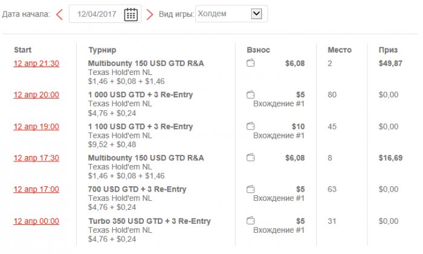Go to next date with right arrow
The image size is (423, 254).
point(150,15)
